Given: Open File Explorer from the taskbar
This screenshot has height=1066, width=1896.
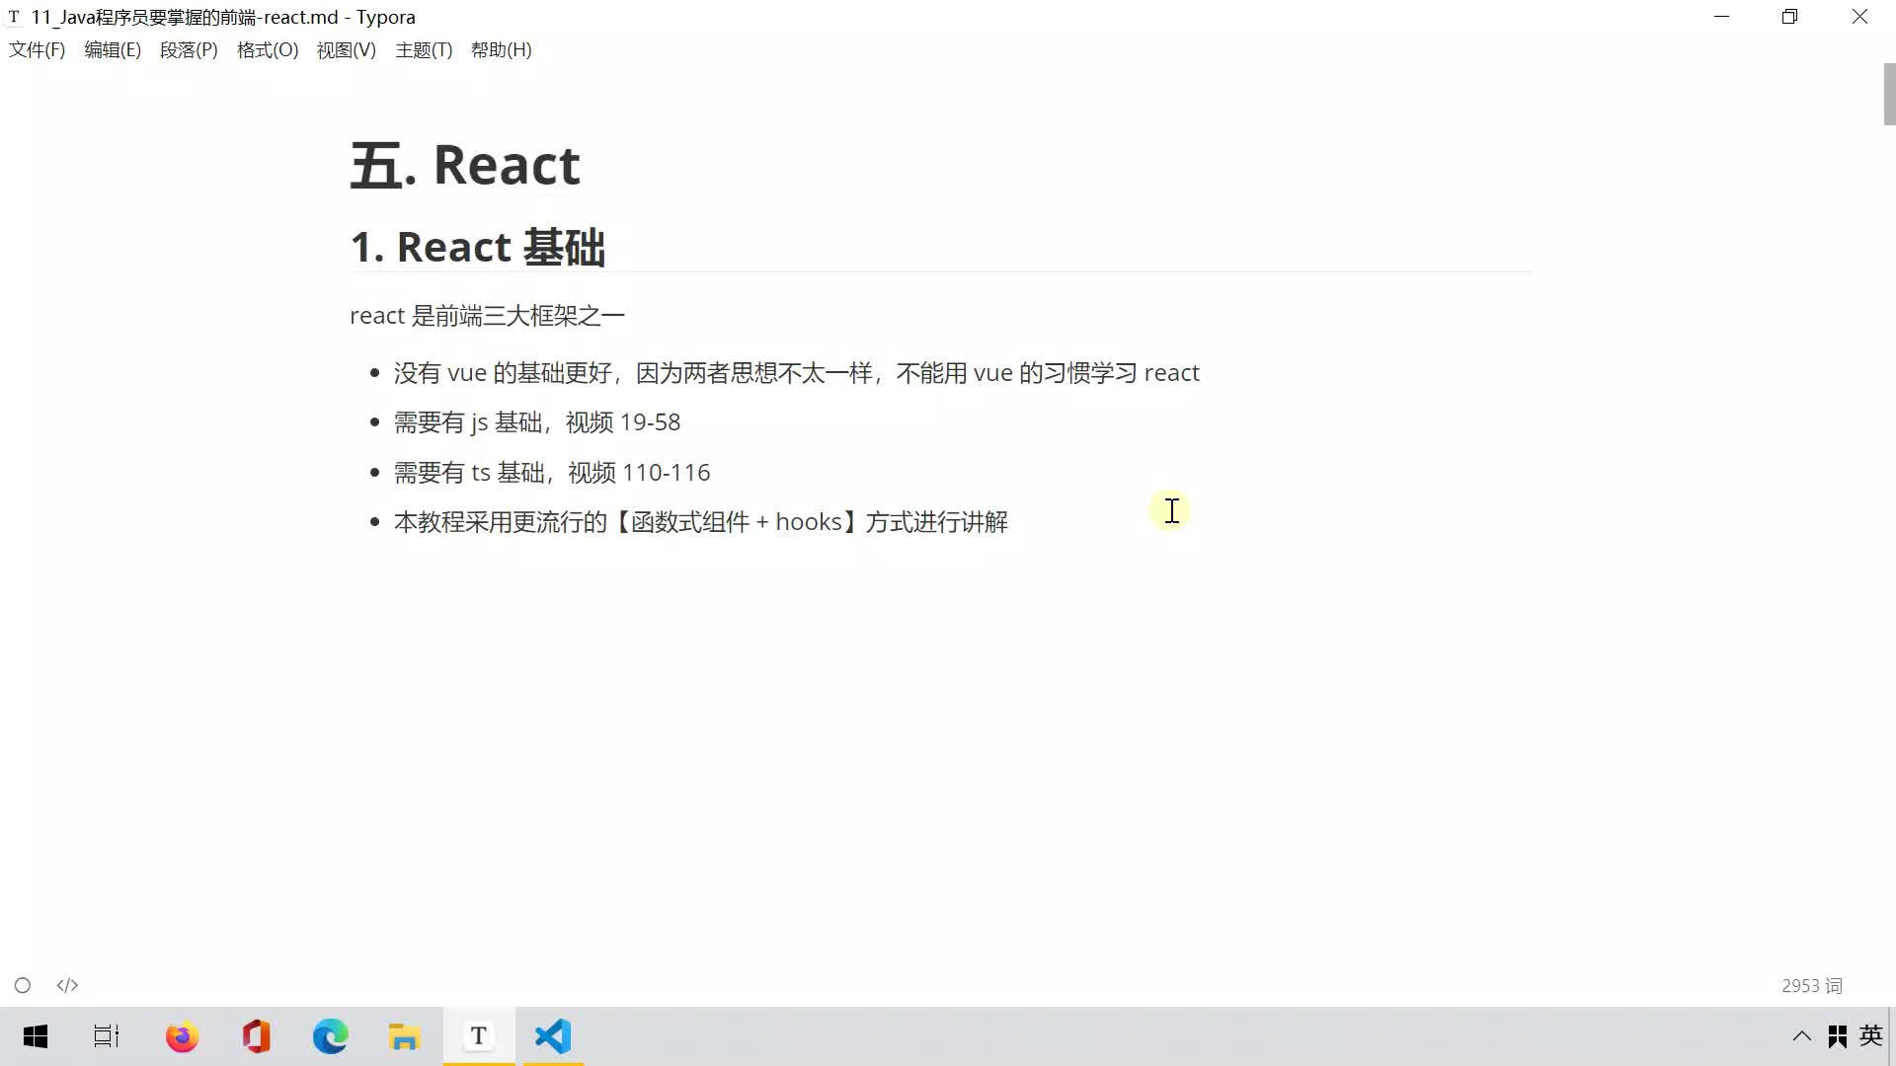Looking at the screenshot, I should tap(405, 1036).
